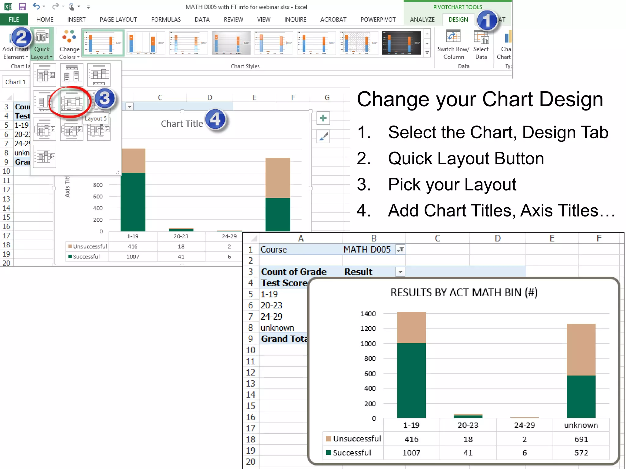Click the Select Data button
Image resolution: width=626 pixels, height=469 pixels.
[x=481, y=45]
